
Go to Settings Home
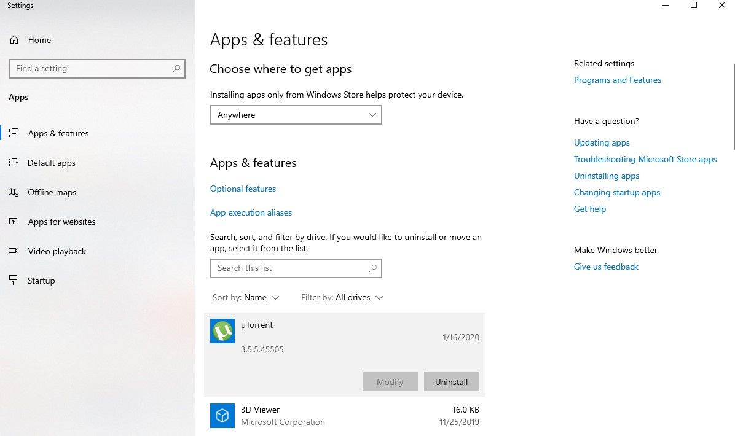pos(39,41)
